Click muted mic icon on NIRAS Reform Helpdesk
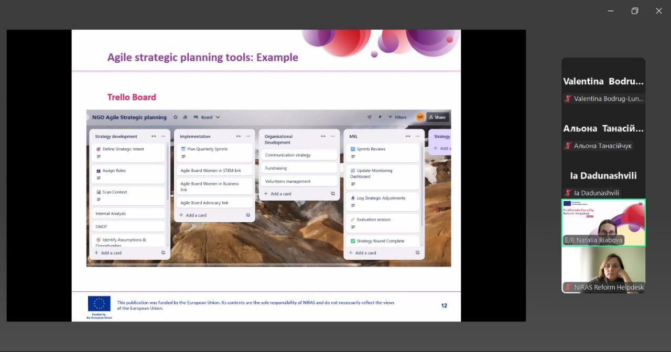 pos(567,287)
